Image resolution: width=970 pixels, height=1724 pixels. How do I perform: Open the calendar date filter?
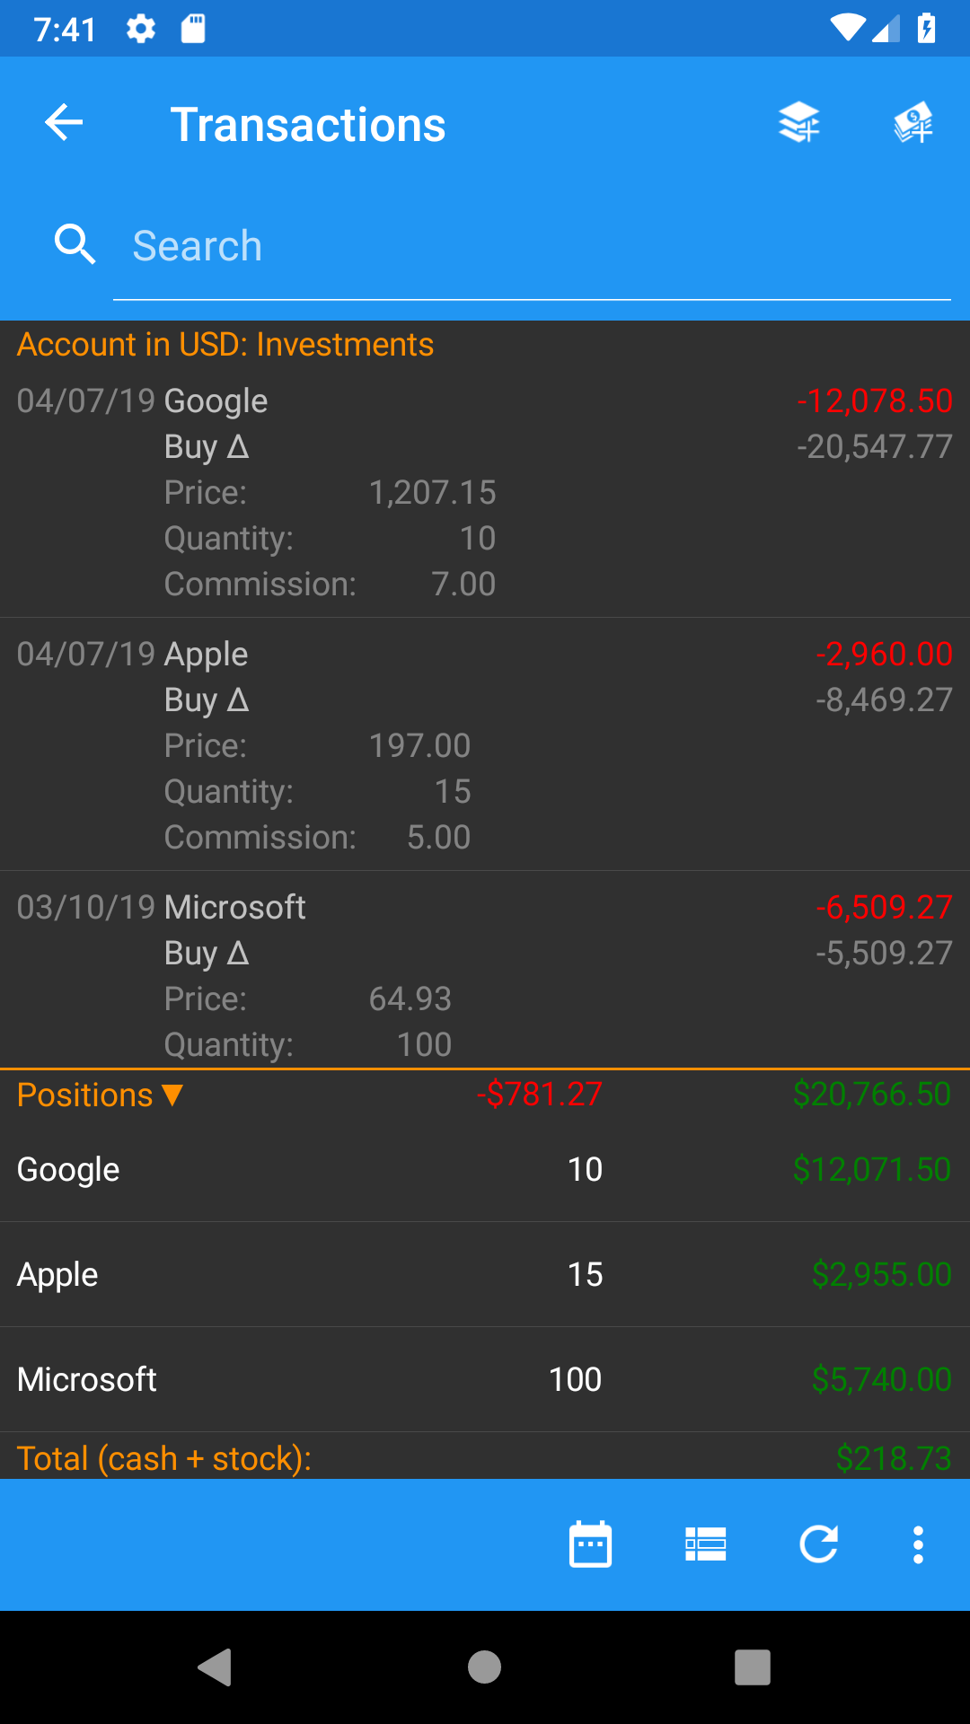click(591, 1544)
